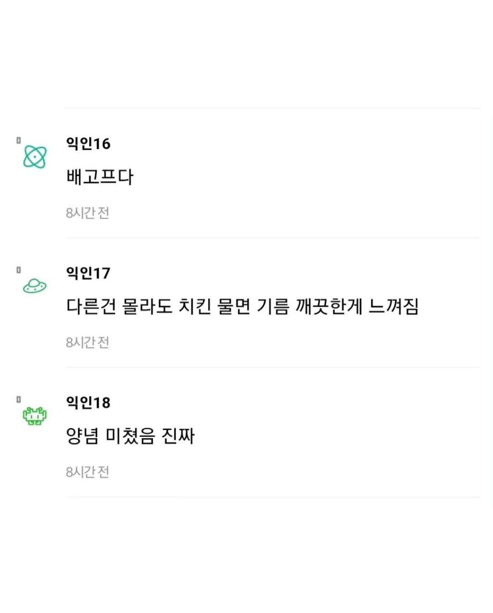Image resolution: width=493 pixels, height=613 pixels.
Task: Click the small marker beside 익인16's avatar
Action: click(x=18, y=140)
